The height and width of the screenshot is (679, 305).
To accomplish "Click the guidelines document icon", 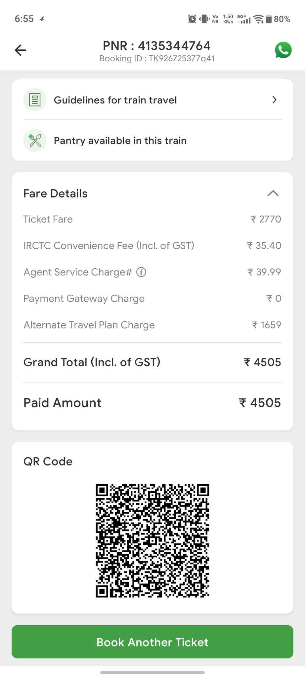I will click(x=35, y=99).
